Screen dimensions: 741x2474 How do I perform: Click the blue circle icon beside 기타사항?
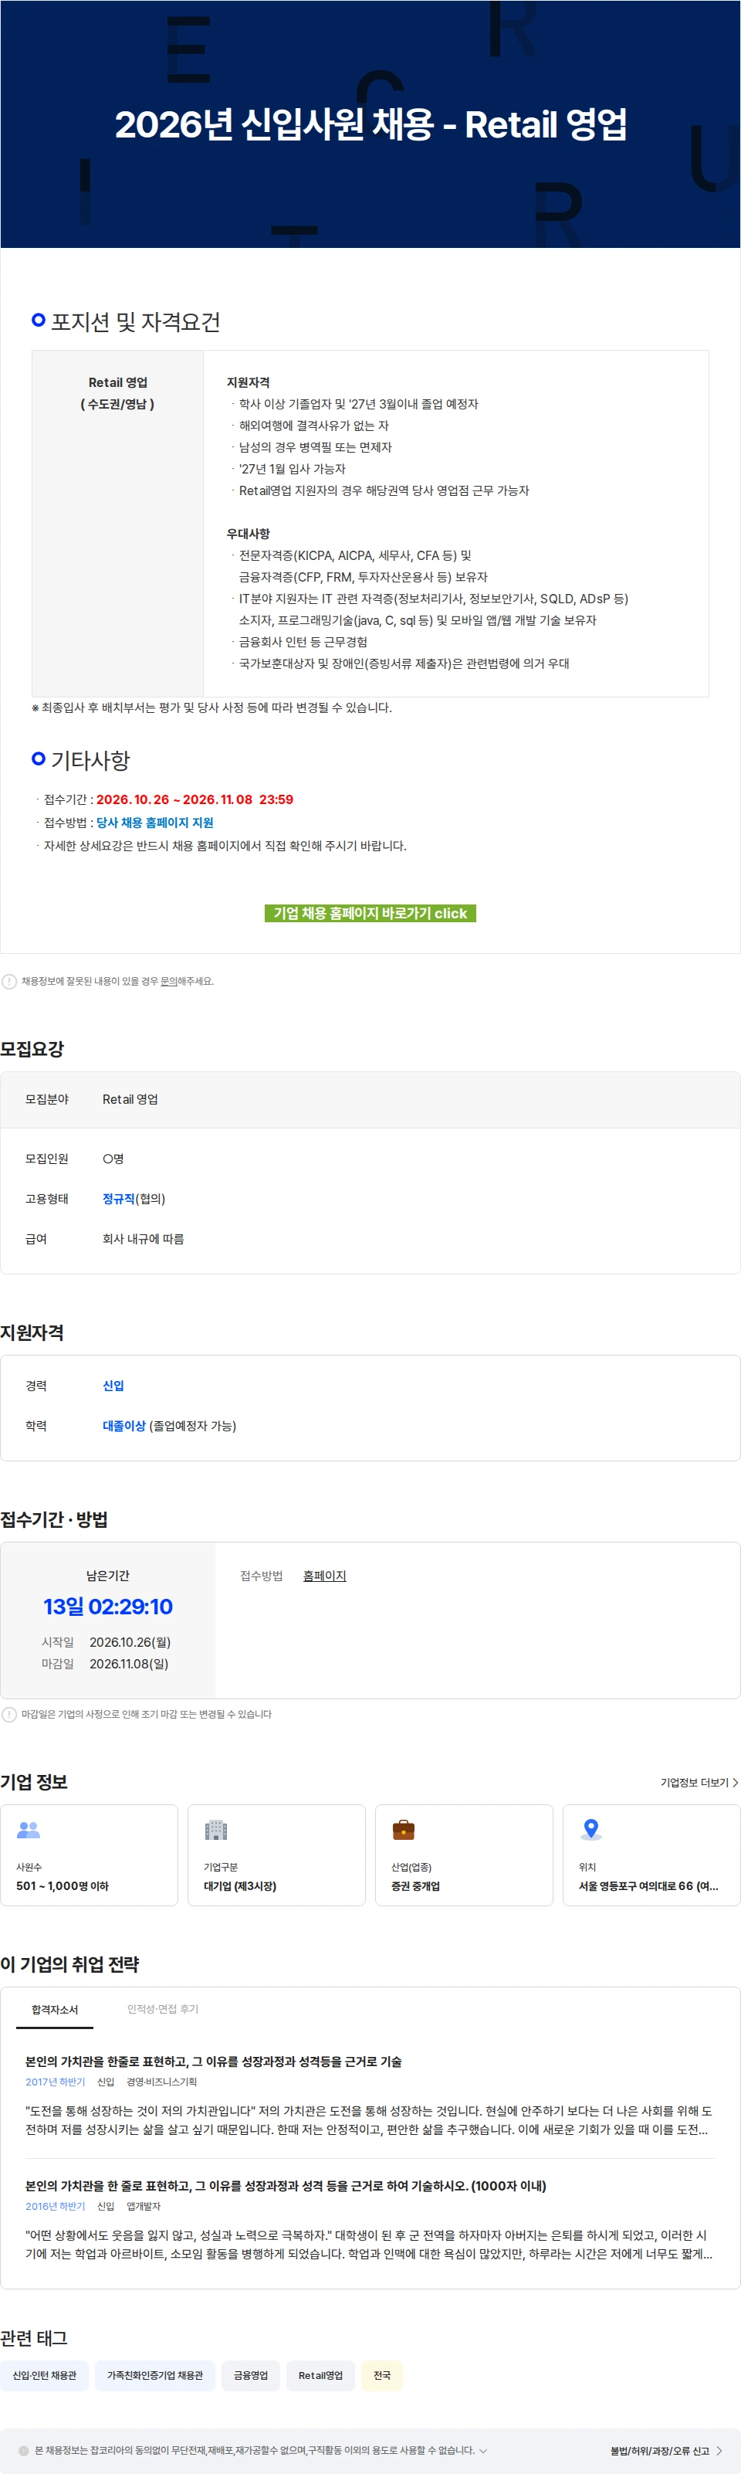pos(39,758)
